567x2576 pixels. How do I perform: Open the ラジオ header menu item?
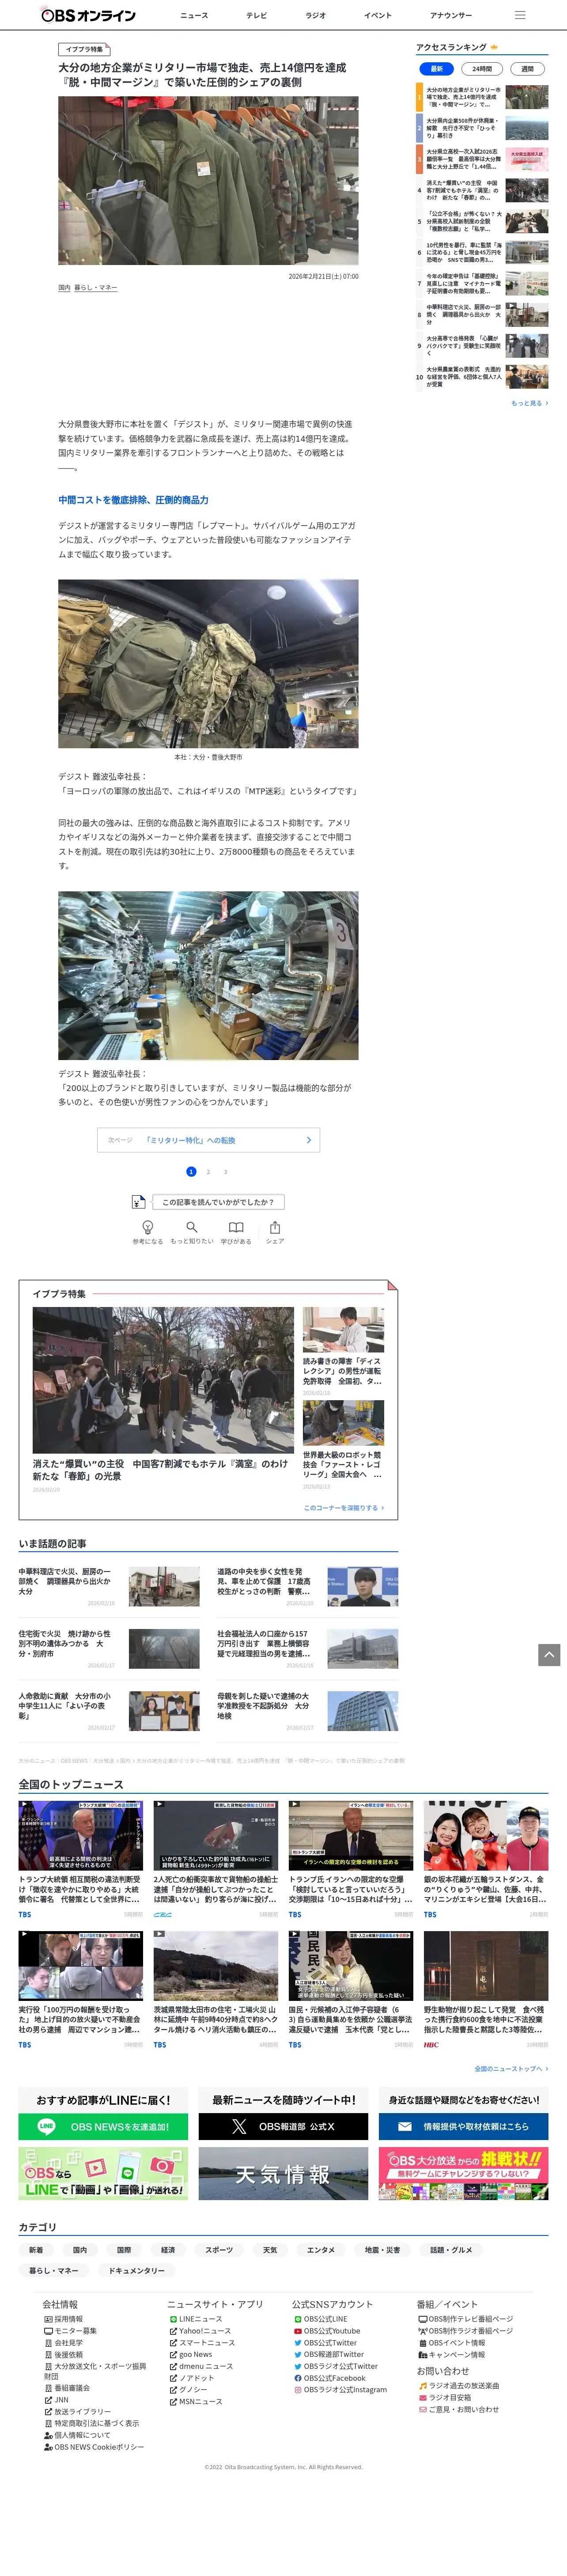(315, 15)
